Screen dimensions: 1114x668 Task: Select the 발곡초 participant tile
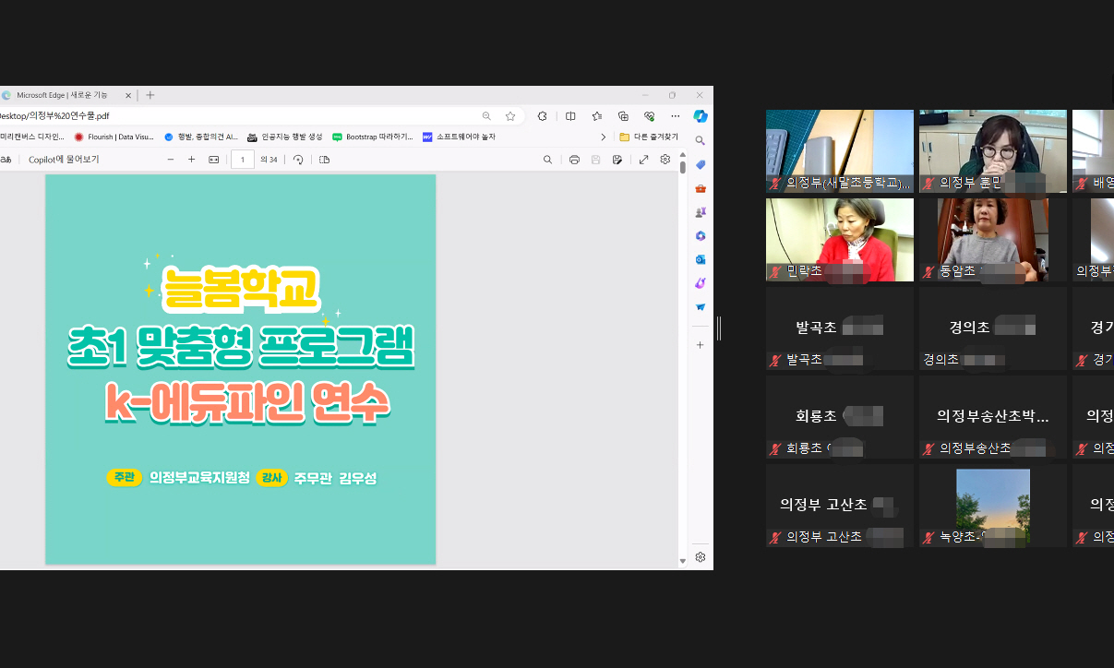click(x=840, y=328)
